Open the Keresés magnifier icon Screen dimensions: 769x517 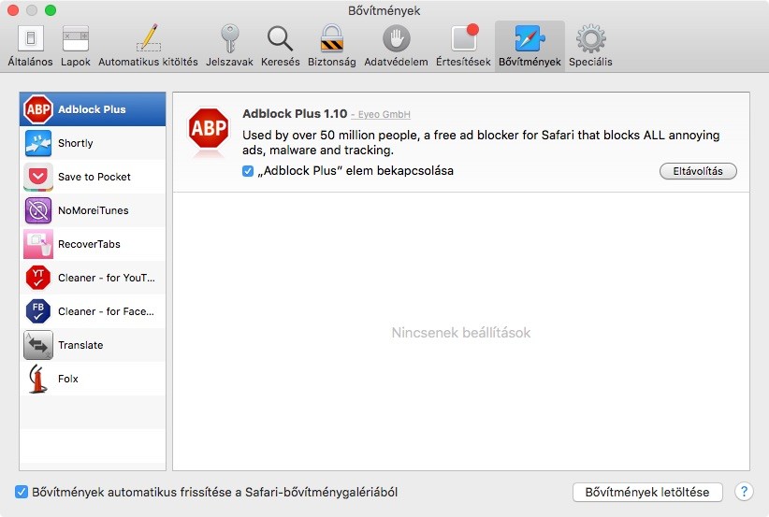coord(280,38)
